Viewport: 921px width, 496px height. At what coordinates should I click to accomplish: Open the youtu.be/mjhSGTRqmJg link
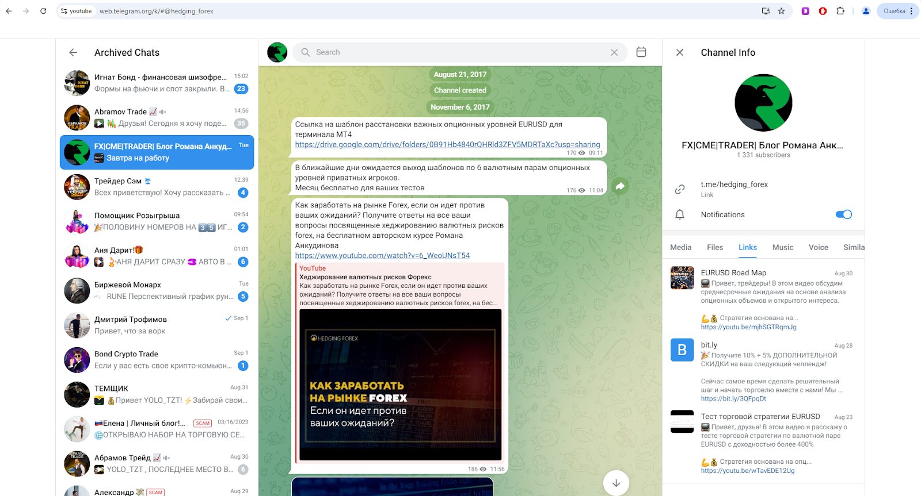click(x=748, y=327)
